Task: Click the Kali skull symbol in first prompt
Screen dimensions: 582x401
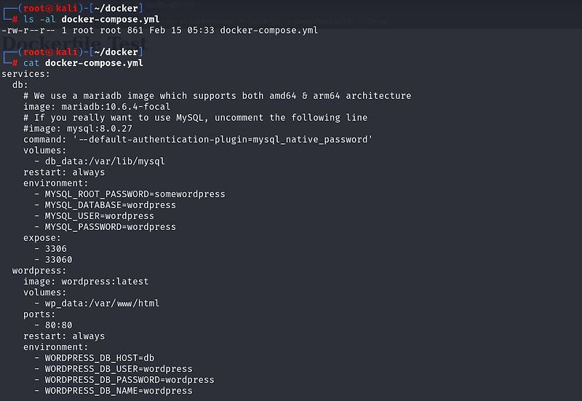Action: 49,7
